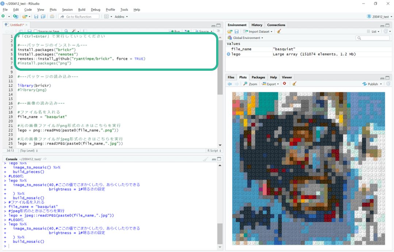Open the Tools menu
394x252 pixels.
124,9
